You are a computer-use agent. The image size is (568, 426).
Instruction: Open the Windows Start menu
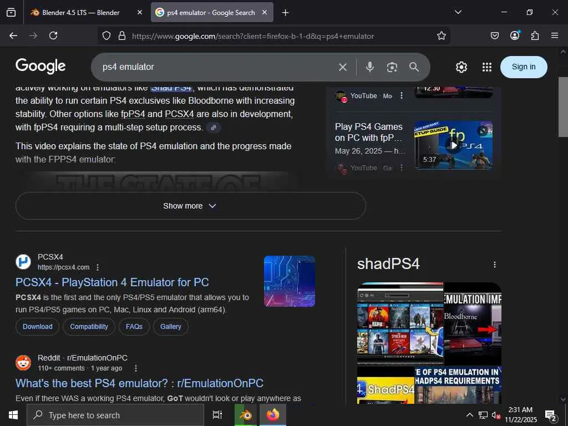point(13,415)
